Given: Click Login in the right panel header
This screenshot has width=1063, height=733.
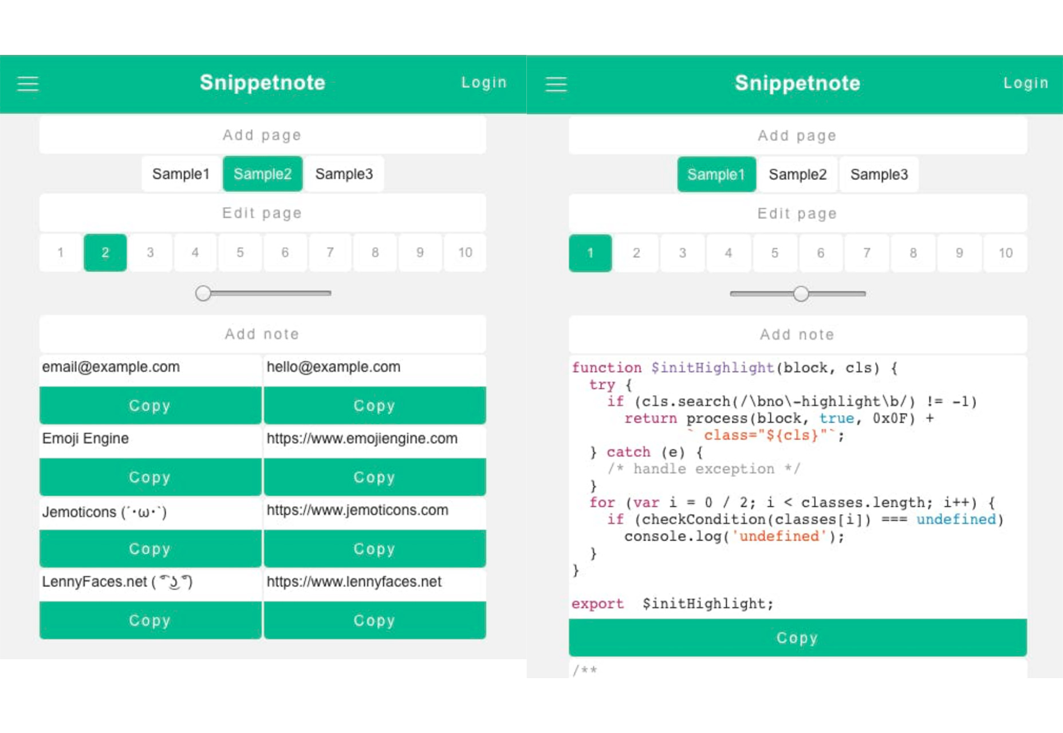Looking at the screenshot, I should tap(1026, 83).
